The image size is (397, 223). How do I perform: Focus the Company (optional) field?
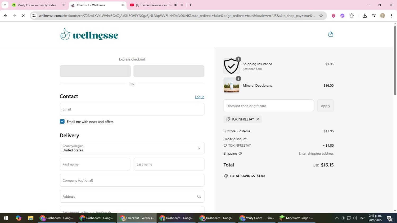[x=132, y=180]
